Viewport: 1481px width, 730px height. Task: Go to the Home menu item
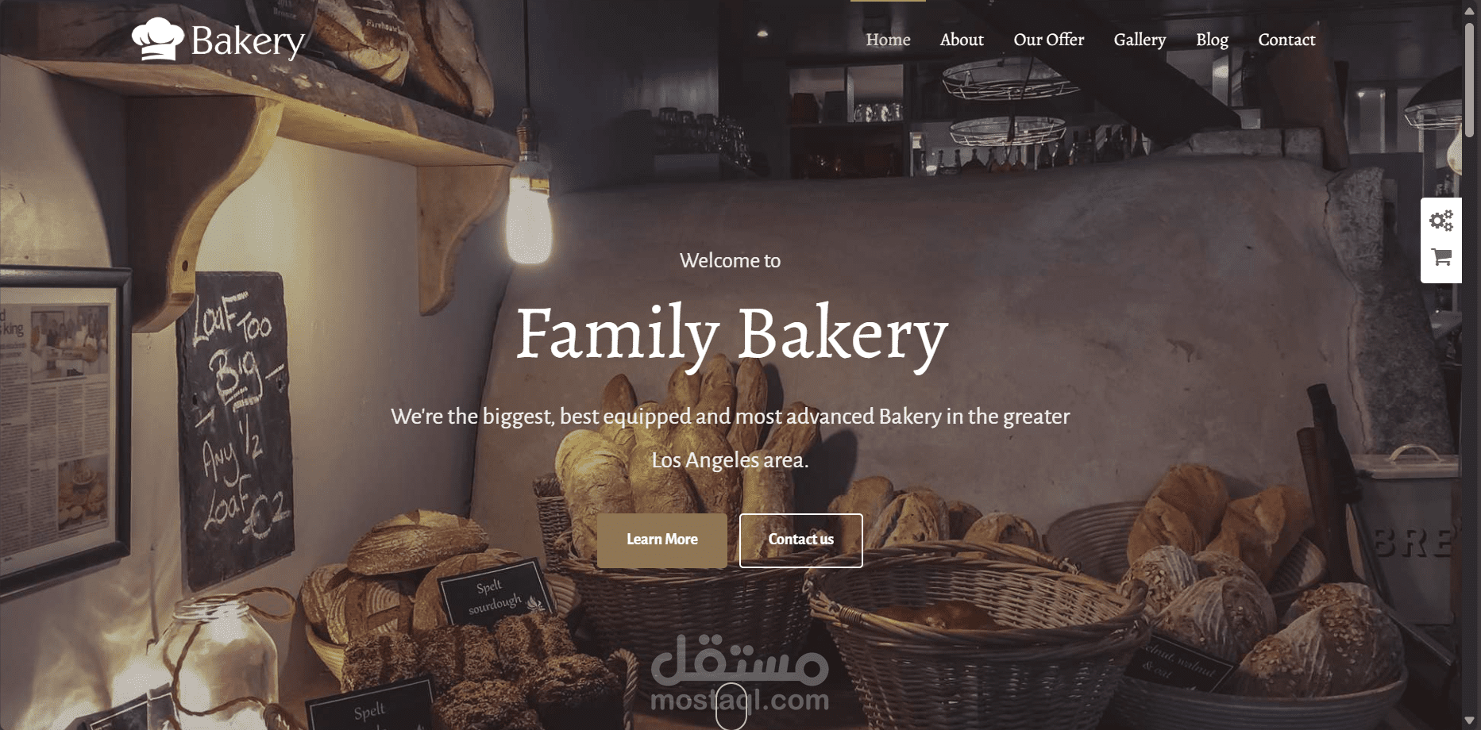[888, 40]
